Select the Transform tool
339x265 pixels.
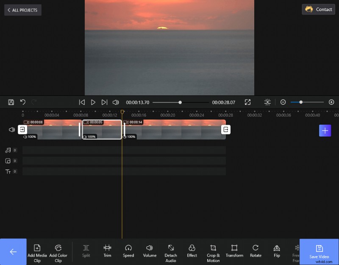(x=234, y=251)
